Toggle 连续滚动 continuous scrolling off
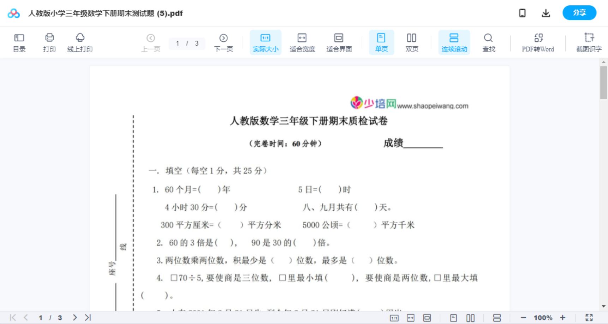608x324 pixels. [454, 42]
